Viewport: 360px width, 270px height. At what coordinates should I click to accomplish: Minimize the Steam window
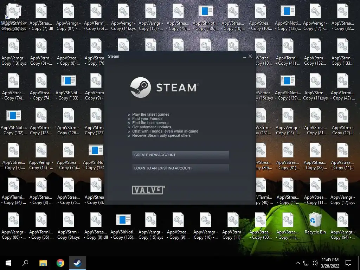tap(245, 56)
